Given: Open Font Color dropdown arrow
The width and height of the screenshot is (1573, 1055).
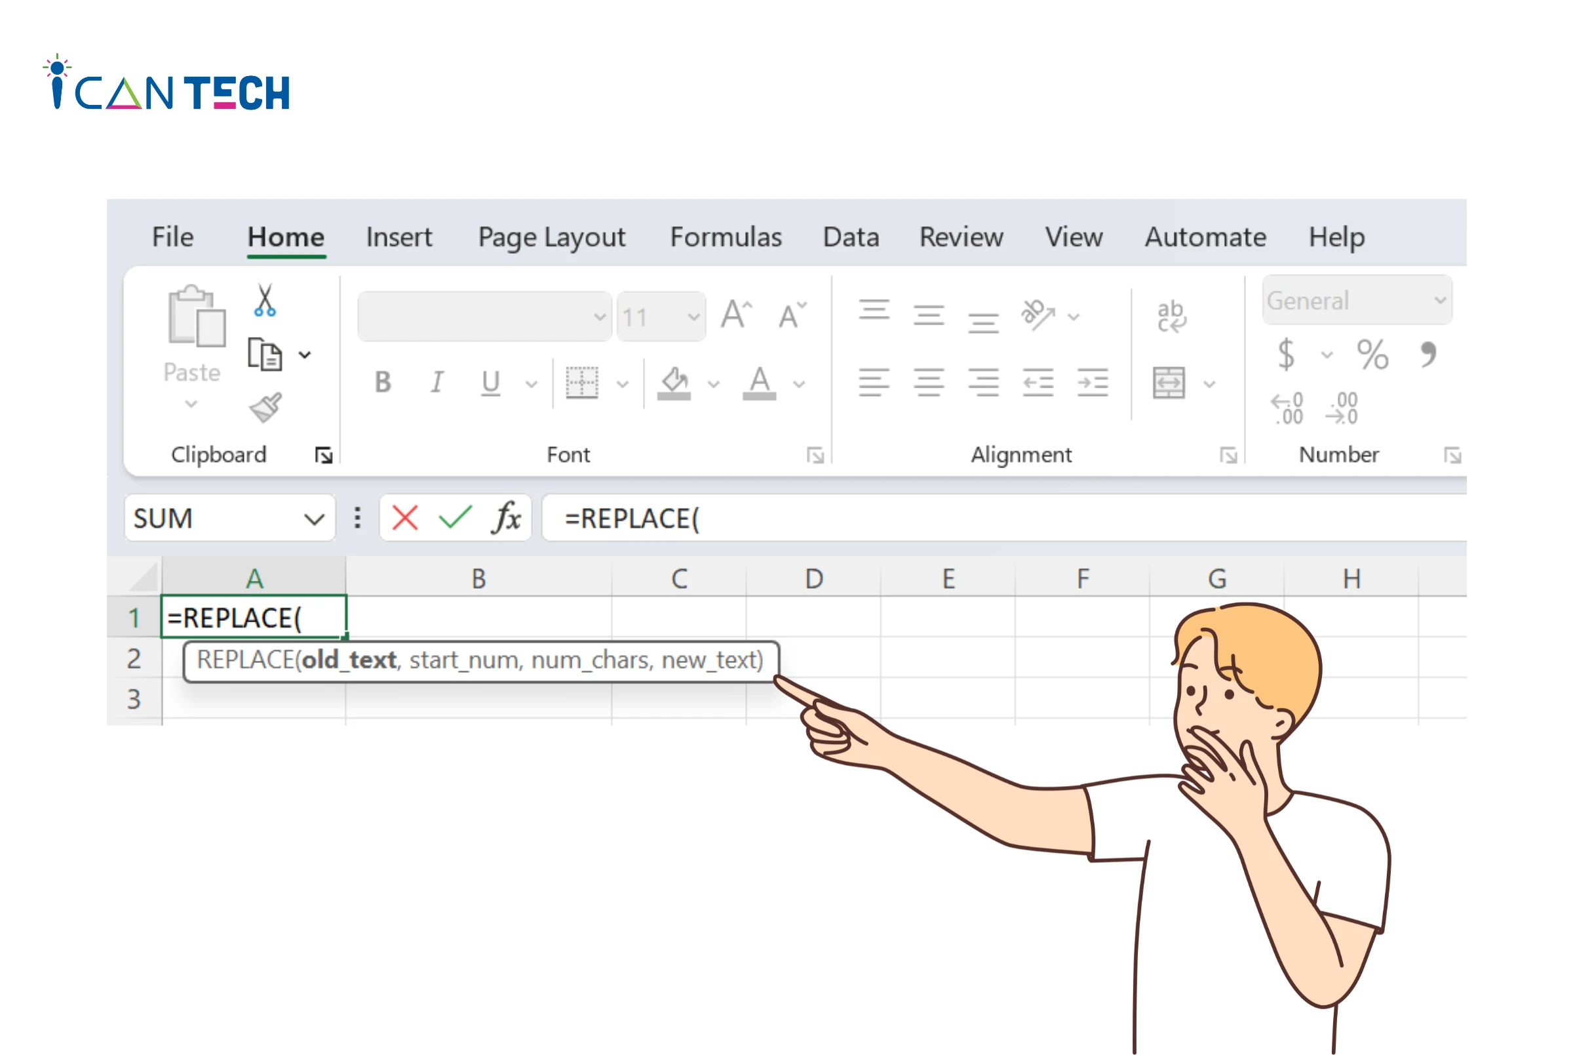Looking at the screenshot, I should tap(799, 384).
